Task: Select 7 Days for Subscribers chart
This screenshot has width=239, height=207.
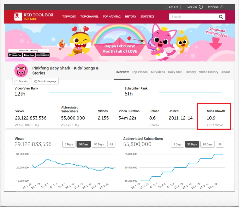Action: click(x=177, y=144)
